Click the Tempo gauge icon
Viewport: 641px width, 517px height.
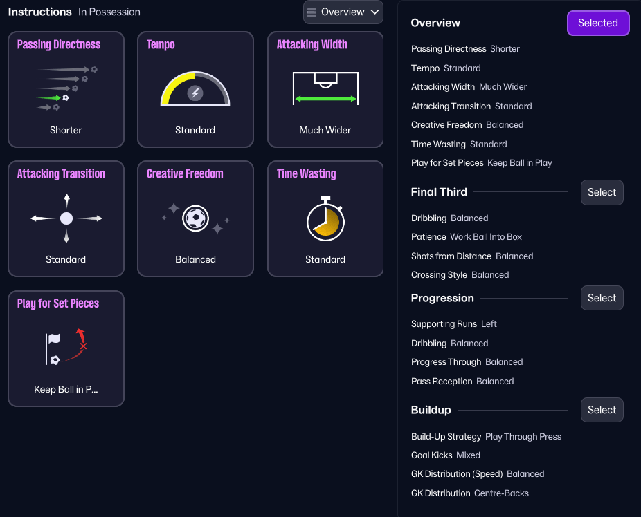click(x=195, y=88)
